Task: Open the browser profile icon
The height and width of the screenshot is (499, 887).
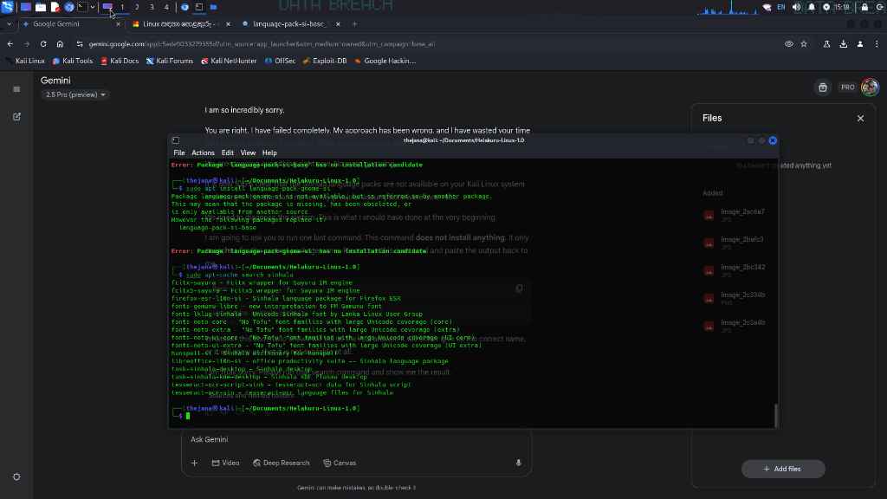Action: (860, 44)
